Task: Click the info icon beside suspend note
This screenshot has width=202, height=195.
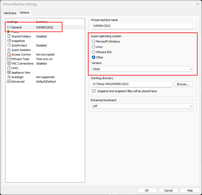Action: pyautogui.click(x=94, y=91)
